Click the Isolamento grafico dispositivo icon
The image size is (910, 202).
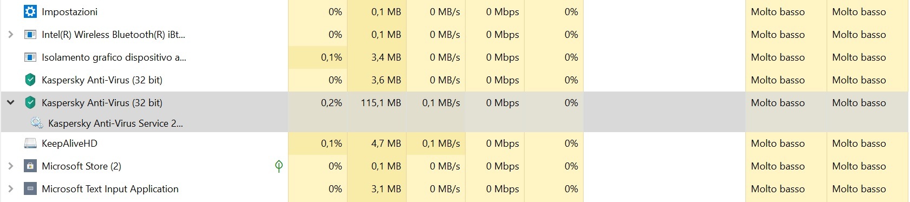(x=30, y=57)
